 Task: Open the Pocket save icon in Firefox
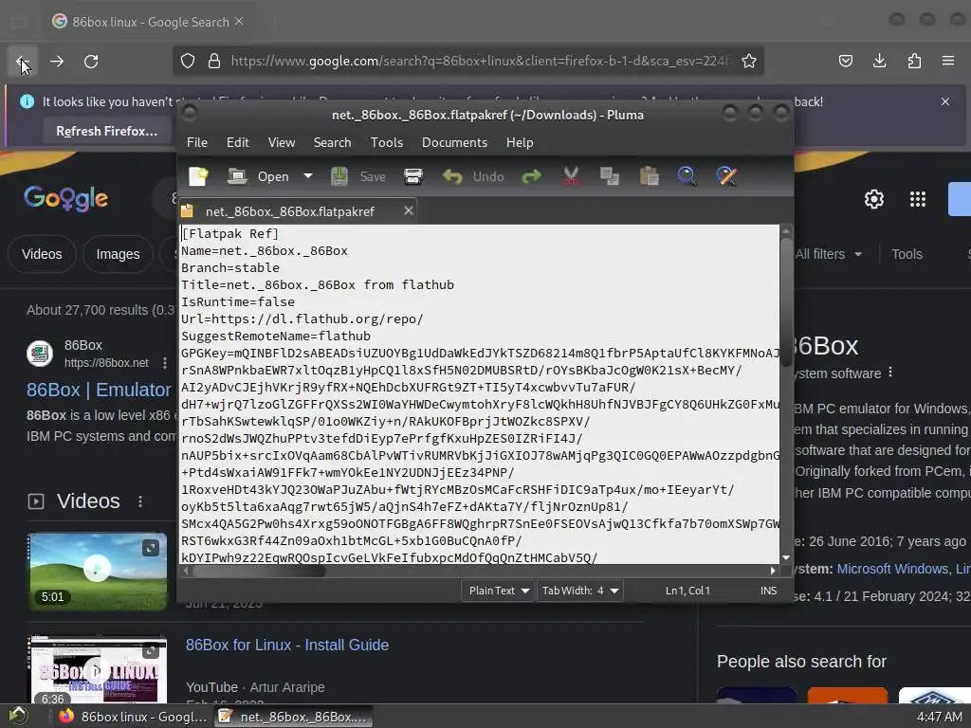845,61
